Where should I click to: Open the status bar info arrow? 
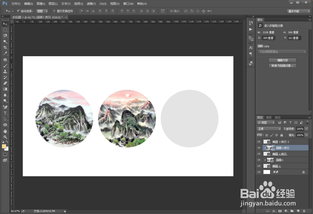(65, 211)
